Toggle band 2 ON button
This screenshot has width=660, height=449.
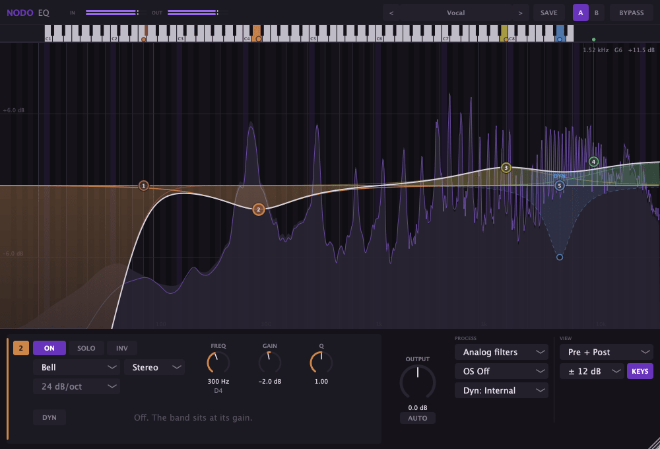[x=49, y=348]
